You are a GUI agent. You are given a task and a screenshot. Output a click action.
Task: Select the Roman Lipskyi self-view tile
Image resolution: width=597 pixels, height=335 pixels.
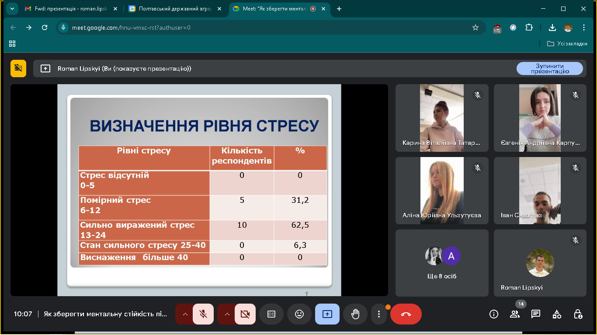point(540,263)
